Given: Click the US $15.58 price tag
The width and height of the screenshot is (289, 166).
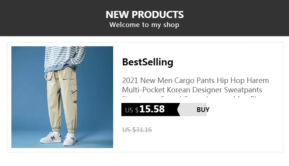Looking at the screenshot, I should [x=151, y=110].
